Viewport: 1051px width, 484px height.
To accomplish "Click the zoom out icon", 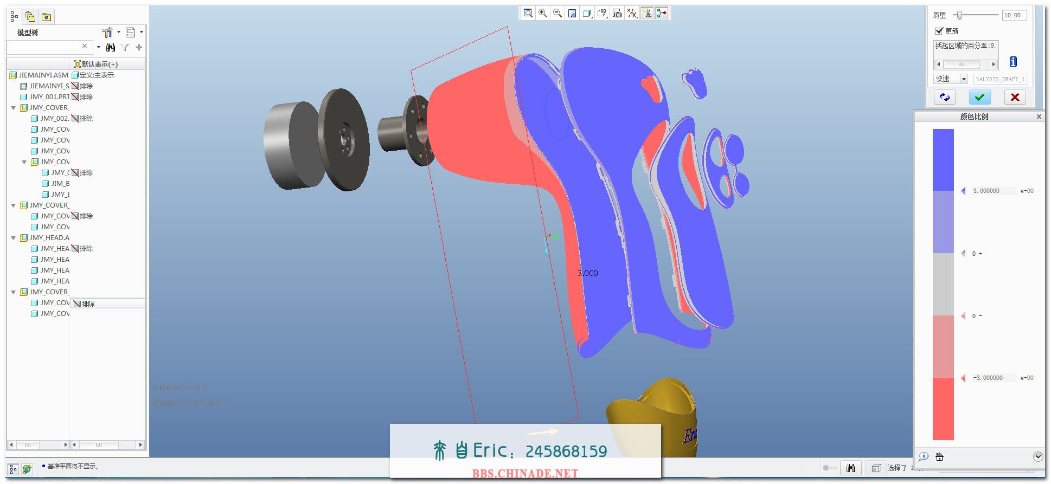I will click(x=557, y=14).
